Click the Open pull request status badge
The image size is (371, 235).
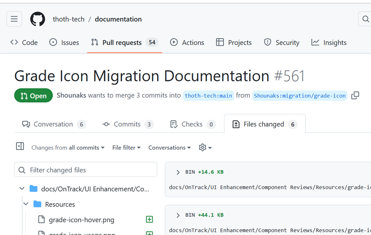[34, 96]
